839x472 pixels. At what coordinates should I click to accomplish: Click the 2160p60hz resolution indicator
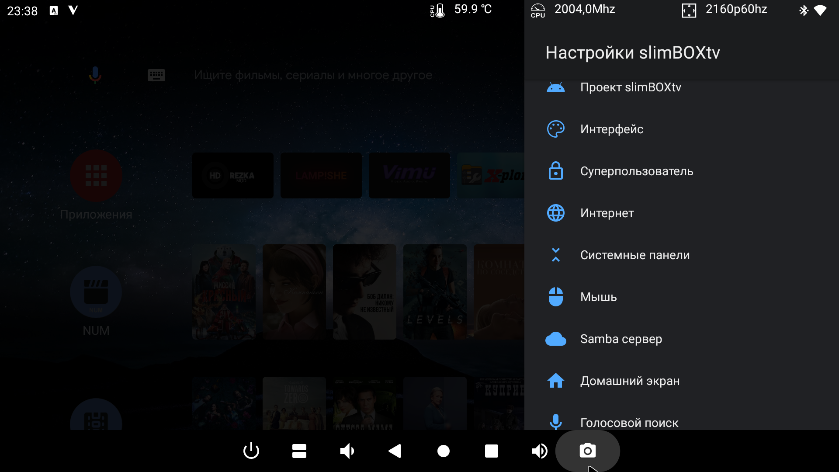(725, 10)
